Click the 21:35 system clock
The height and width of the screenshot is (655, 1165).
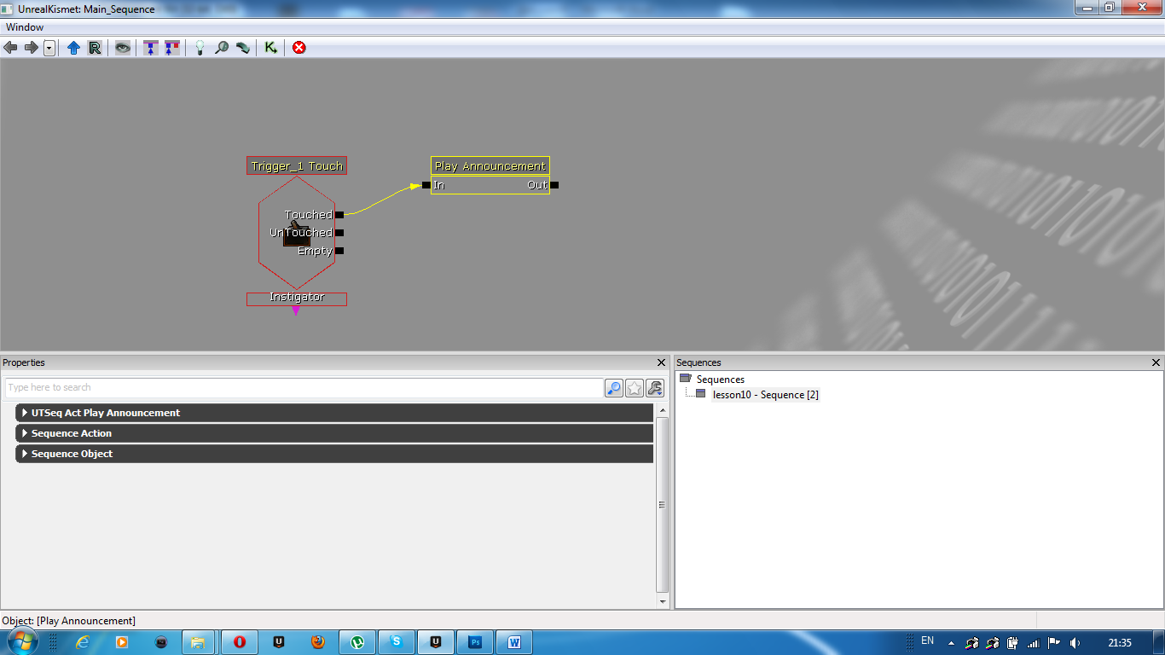click(x=1120, y=643)
